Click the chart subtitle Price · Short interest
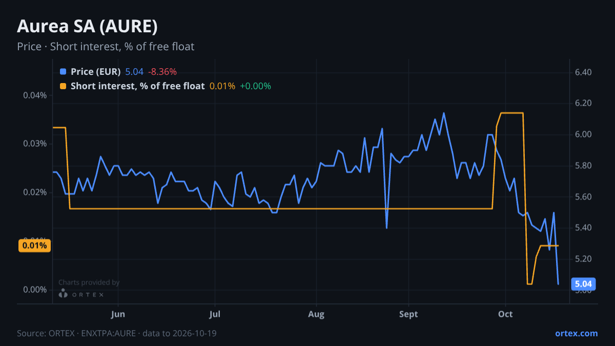The height and width of the screenshot is (346, 615). [x=106, y=47]
